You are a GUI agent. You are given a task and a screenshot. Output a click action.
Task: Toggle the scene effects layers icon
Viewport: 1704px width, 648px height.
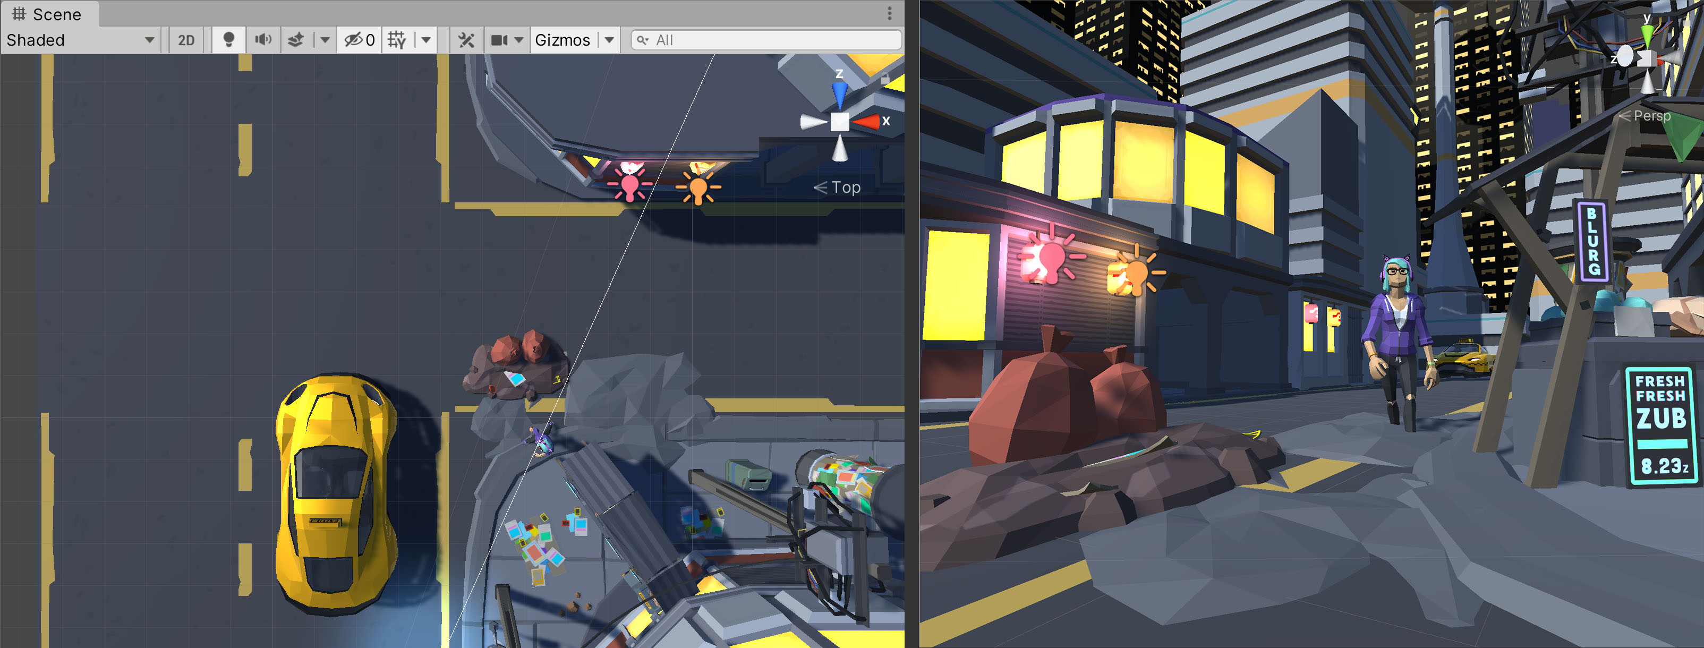(296, 40)
